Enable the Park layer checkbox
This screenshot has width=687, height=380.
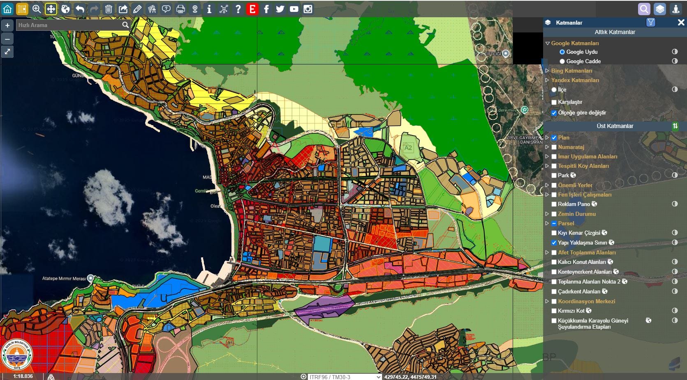(x=554, y=176)
